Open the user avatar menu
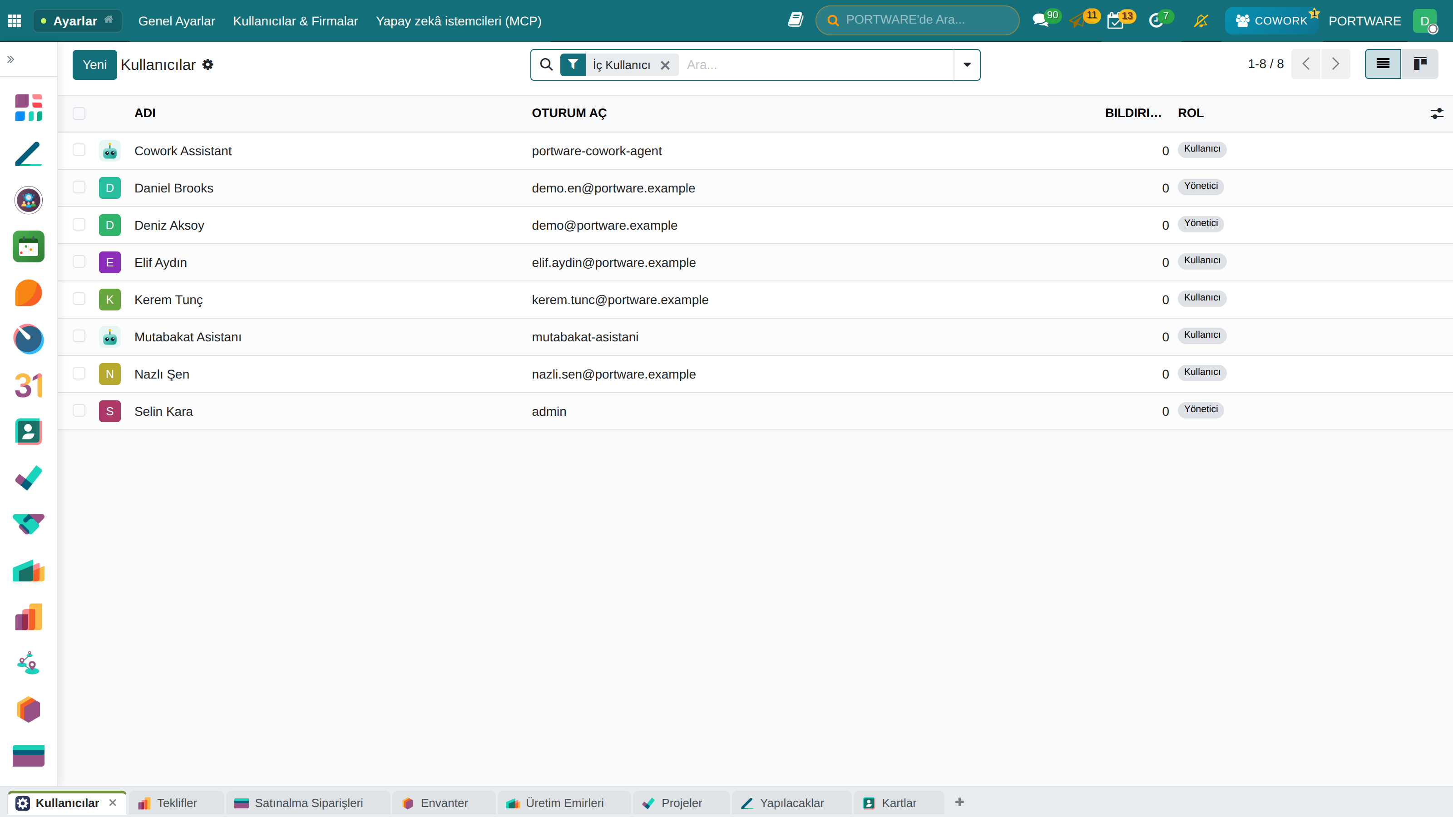 point(1425,21)
